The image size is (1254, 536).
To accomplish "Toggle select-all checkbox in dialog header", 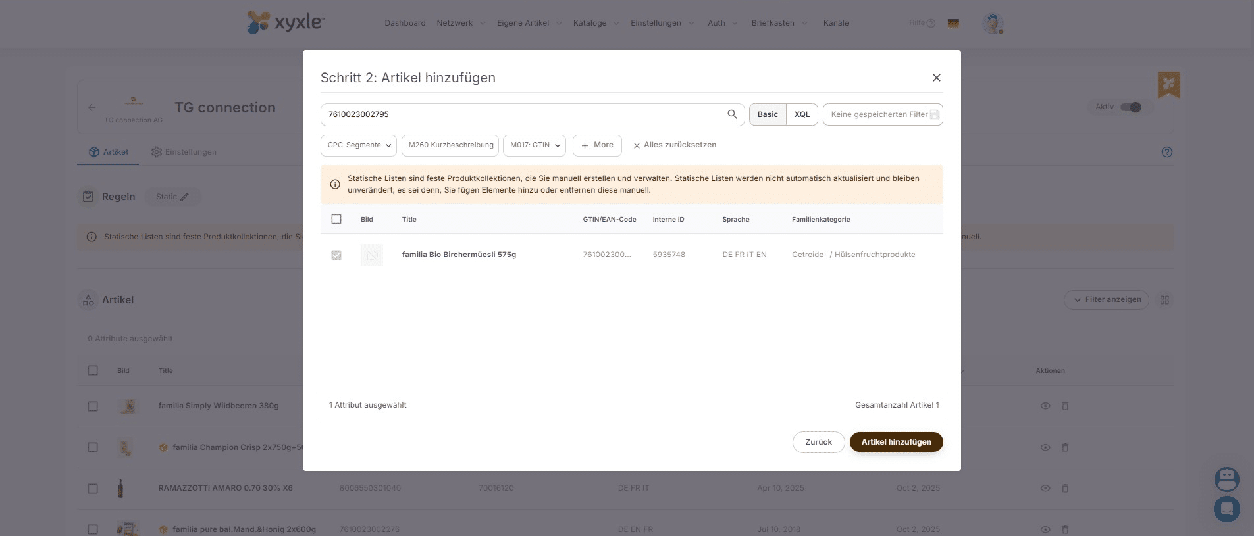I will pyautogui.click(x=336, y=219).
